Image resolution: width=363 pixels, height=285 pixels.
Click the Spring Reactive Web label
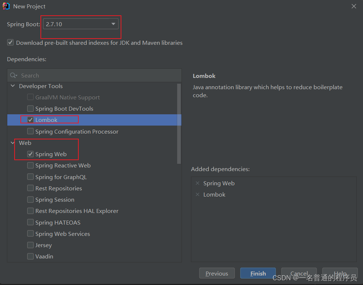click(x=63, y=166)
